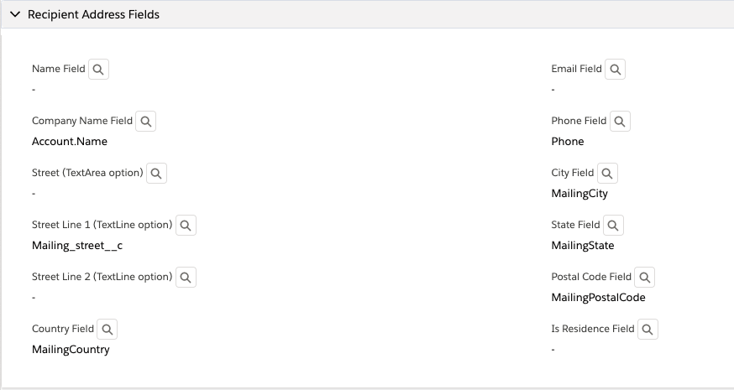Select the Mailing_street__c field value
The image size is (734, 390).
77,246
